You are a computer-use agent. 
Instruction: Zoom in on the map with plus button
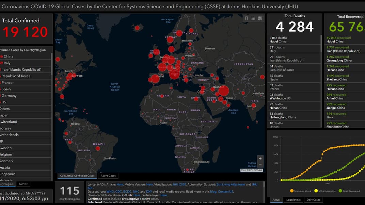pyautogui.click(x=260, y=158)
